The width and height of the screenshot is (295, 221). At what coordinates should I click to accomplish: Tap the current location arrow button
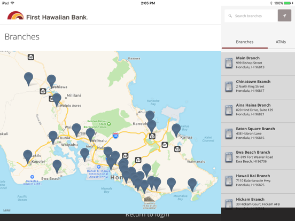284,15
